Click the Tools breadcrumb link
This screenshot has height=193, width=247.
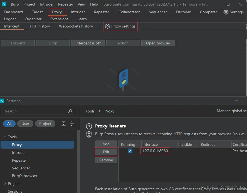pos(90,111)
